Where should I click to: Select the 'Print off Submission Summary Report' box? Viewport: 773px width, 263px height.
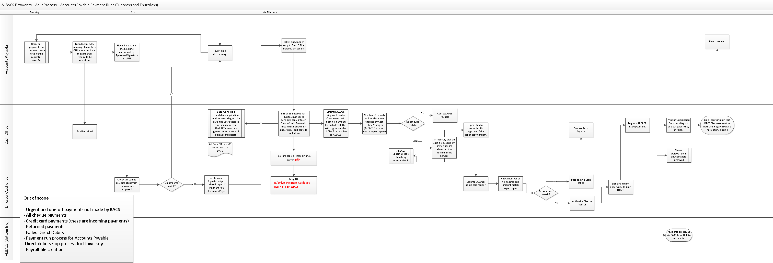point(678,125)
